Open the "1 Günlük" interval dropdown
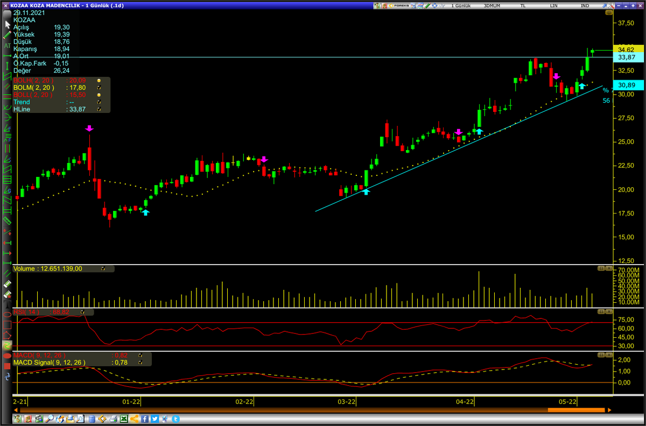 pyautogui.click(x=461, y=5)
